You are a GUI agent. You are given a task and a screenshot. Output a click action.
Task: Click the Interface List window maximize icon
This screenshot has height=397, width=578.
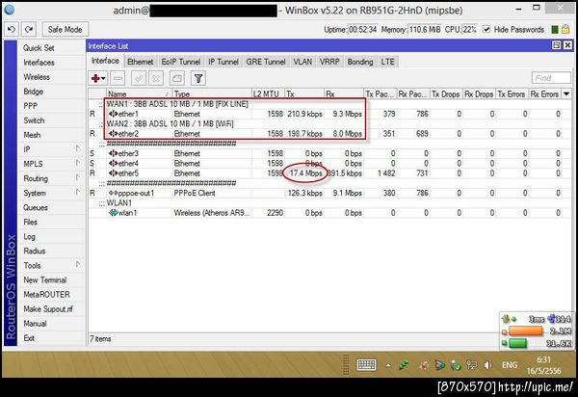tap(557, 45)
